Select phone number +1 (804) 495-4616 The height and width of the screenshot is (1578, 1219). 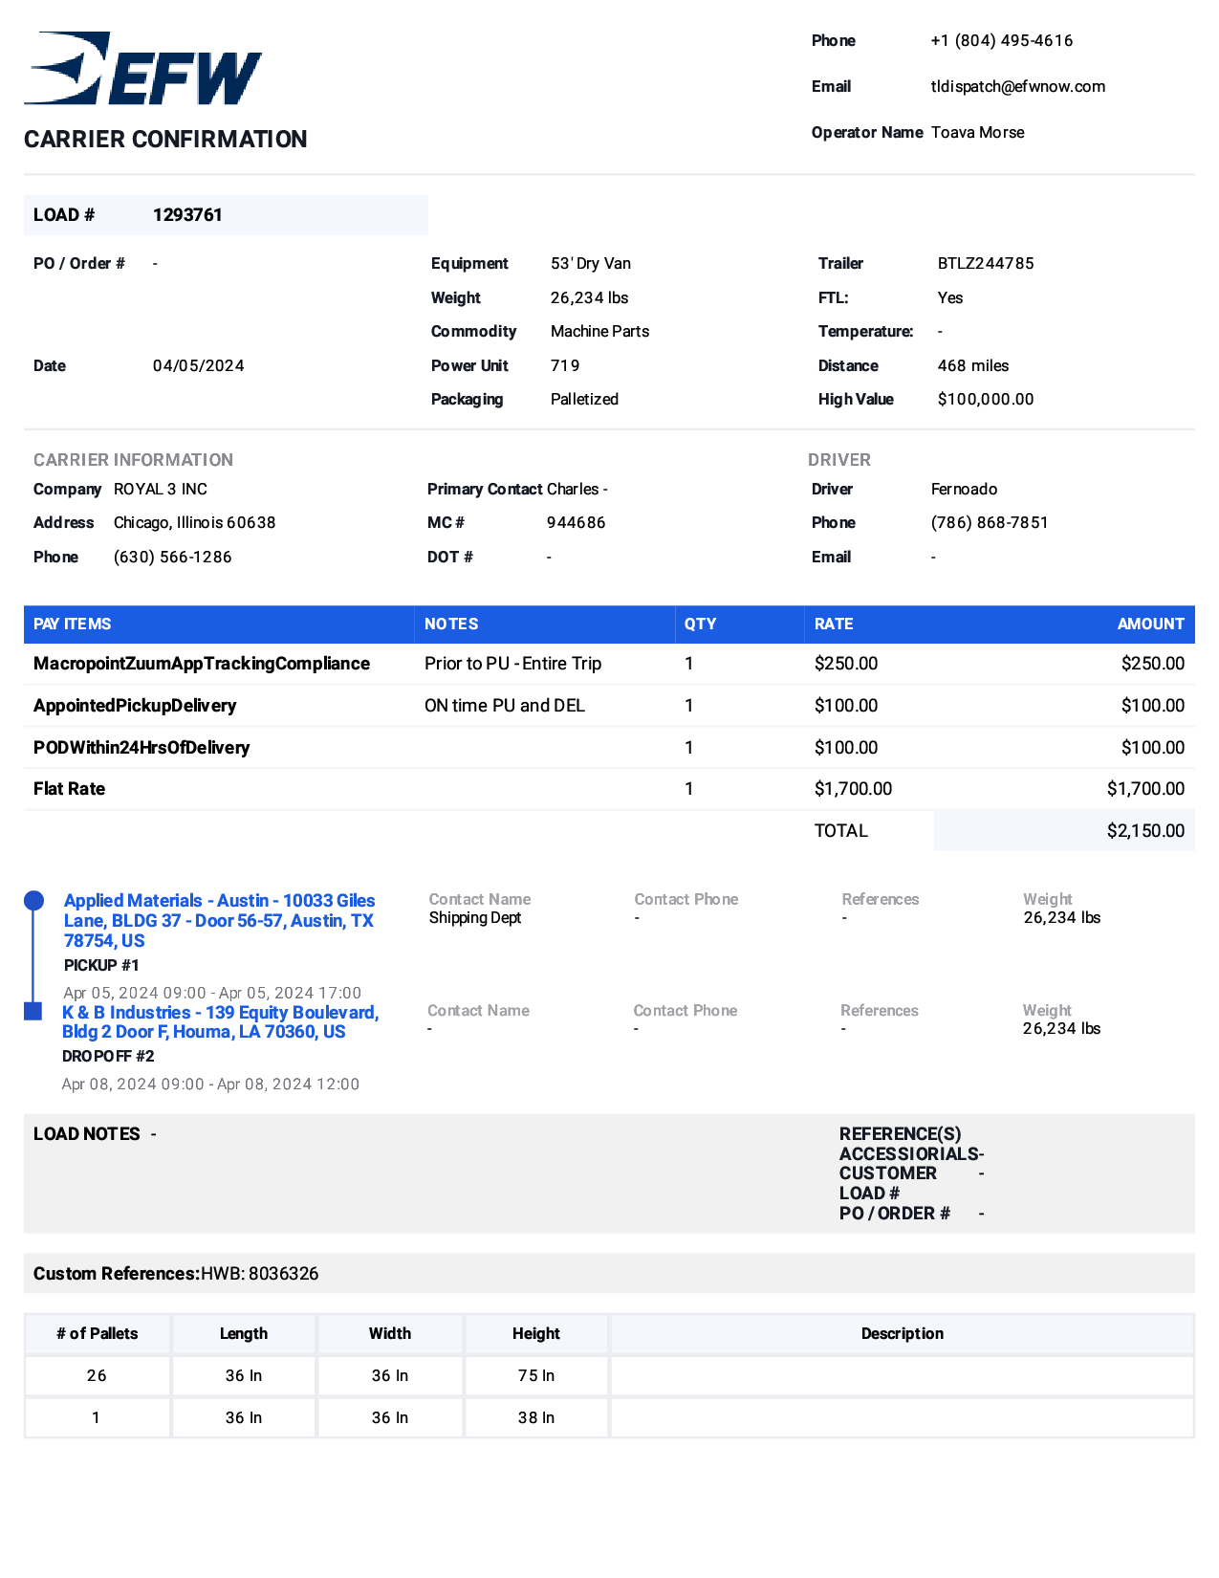tap(1001, 40)
